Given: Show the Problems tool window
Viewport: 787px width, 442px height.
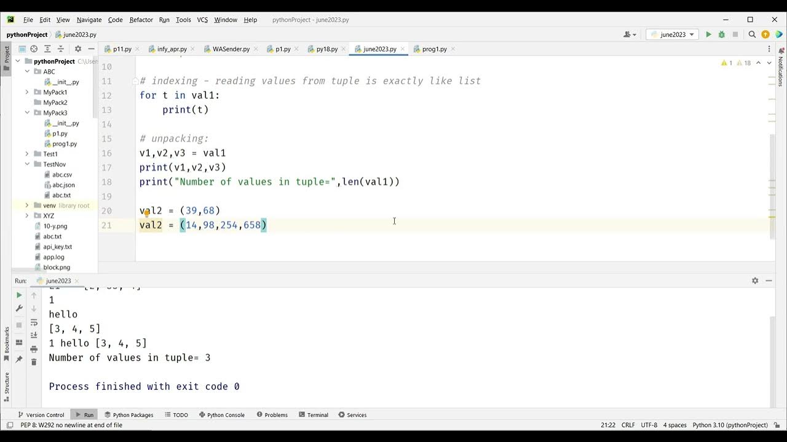Looking at the screenshot, I should pyautogui.click(x=272, y=415).
